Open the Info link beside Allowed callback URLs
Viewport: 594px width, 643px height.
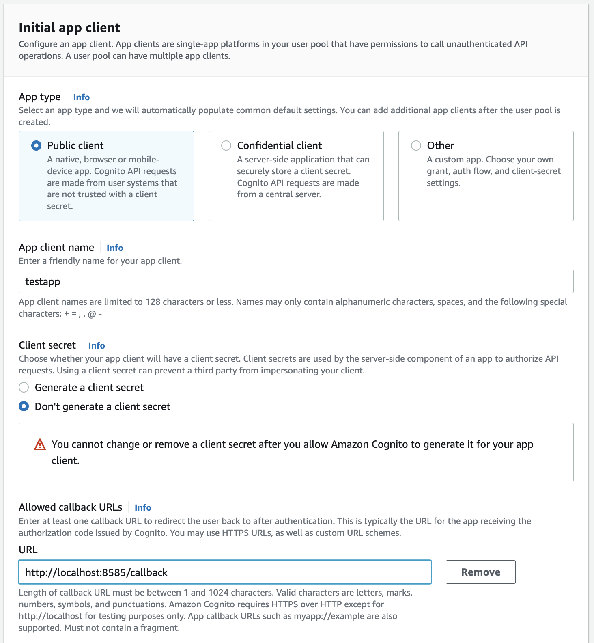(143, 507)
